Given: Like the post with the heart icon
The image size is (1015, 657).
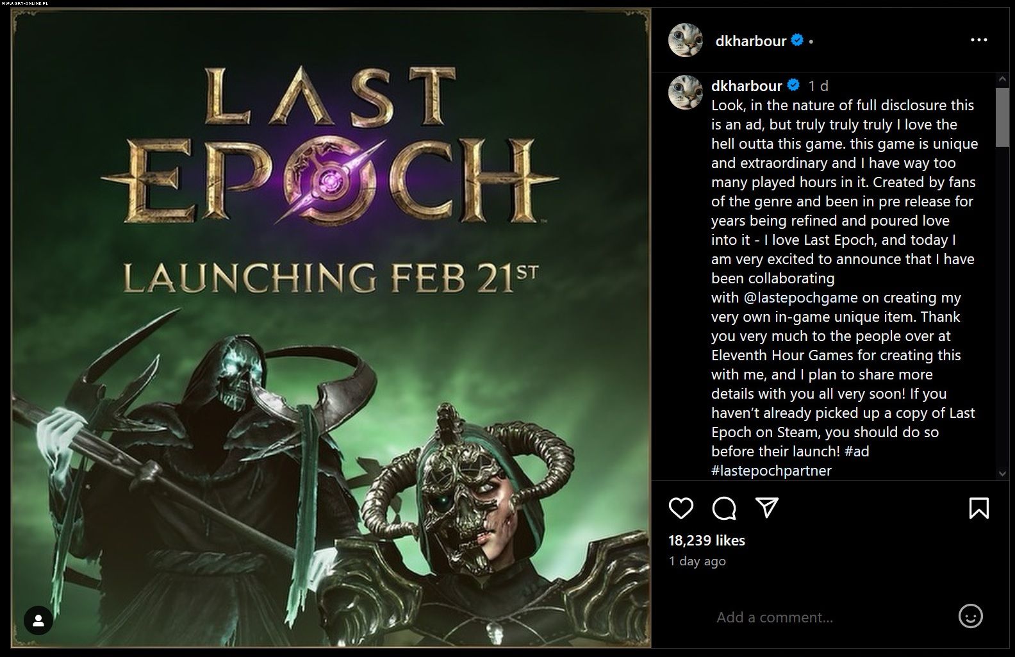Looking at the screenshot, I should coord(681,508).
